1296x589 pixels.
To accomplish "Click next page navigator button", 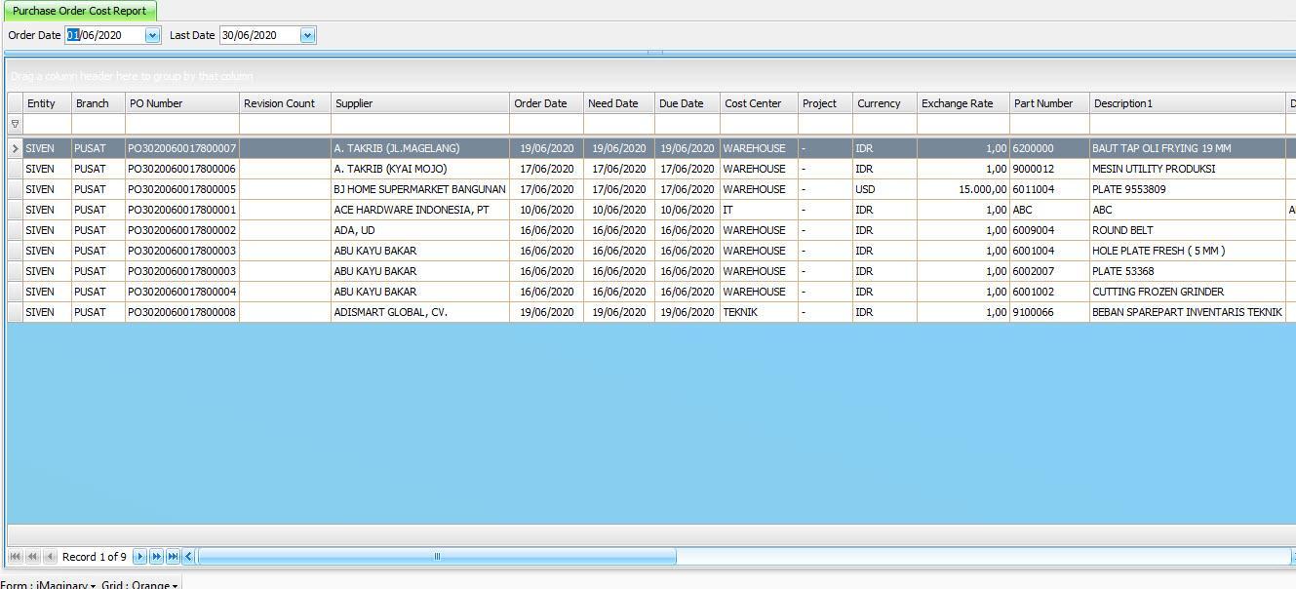I will coord(156,557).
